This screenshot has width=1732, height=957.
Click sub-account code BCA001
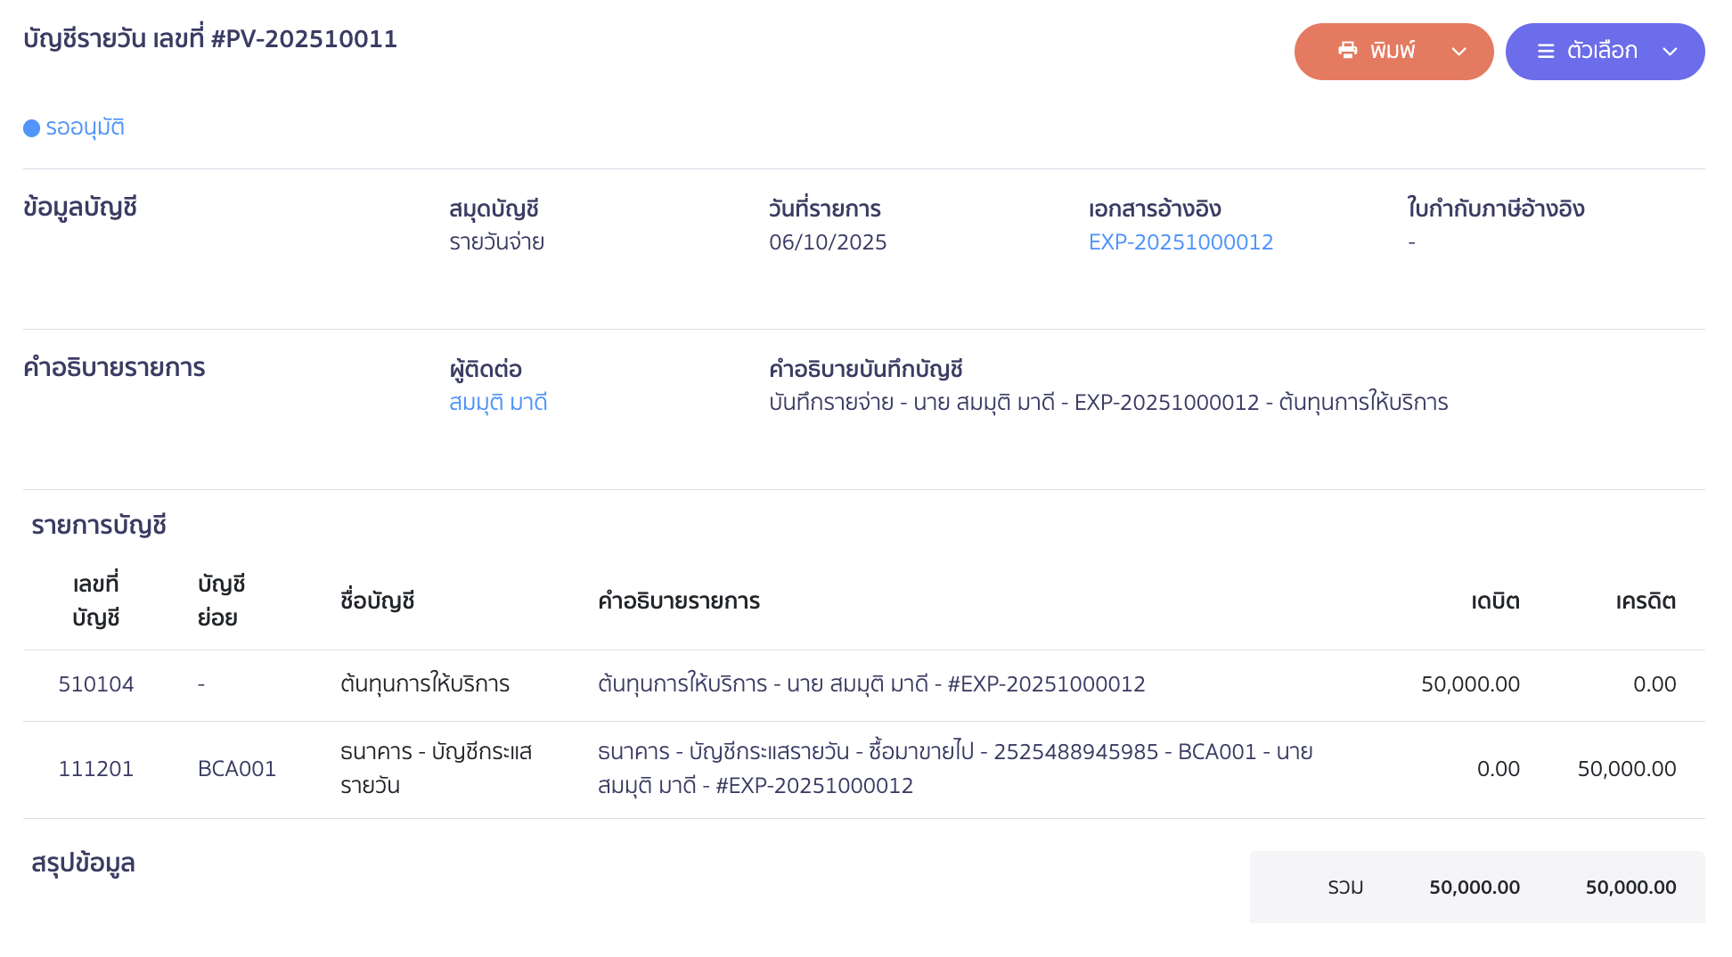tap(237, 768)
